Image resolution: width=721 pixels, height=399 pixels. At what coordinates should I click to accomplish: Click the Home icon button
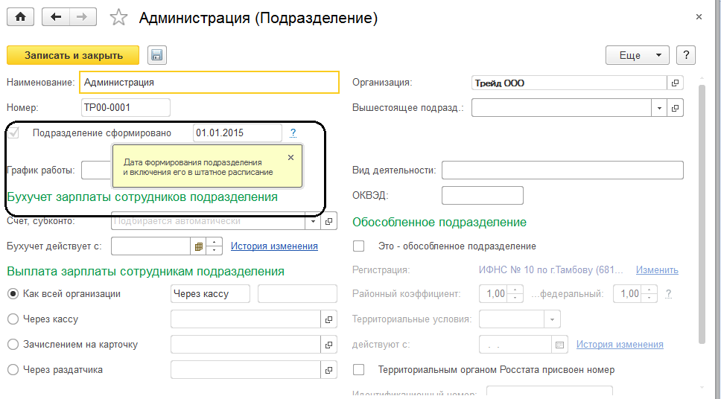click(20, 17)
